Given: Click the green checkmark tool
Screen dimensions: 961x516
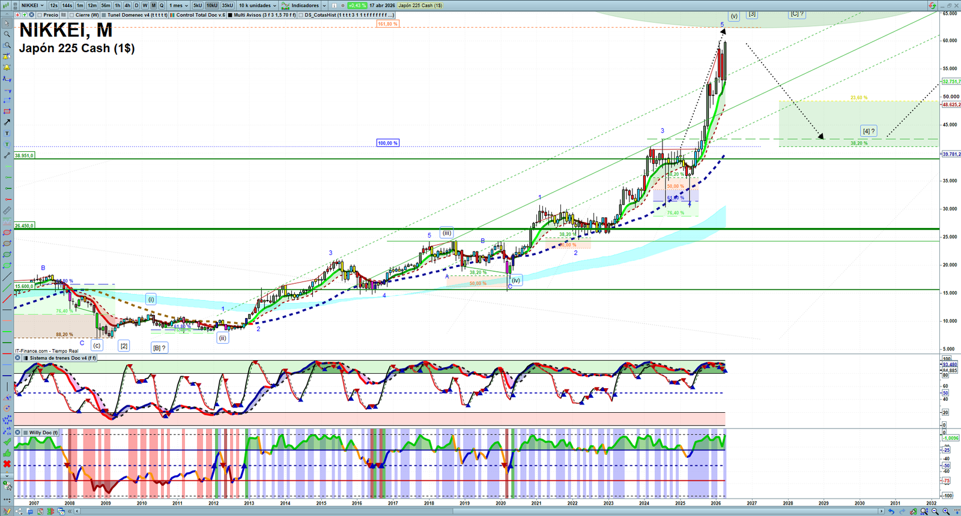Looking at the screenshot, I should click(7, 442).
